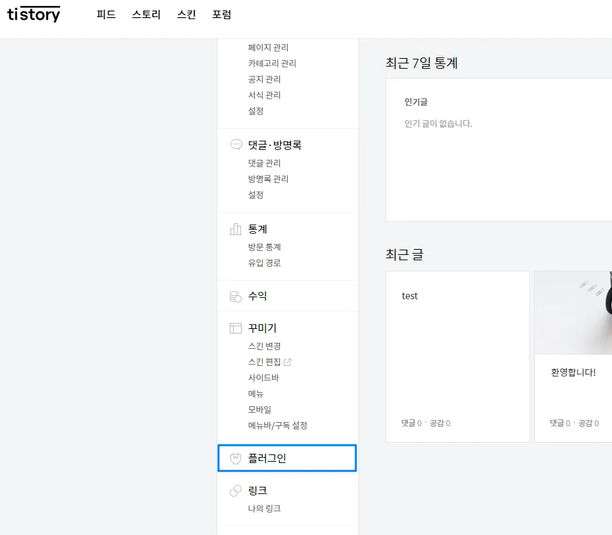
Task: Open 스킨 편집
Action: coord(264,362)
